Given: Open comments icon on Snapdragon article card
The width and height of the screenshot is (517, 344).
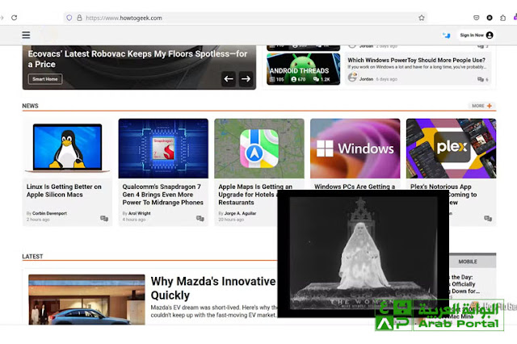Looking at the screenshot, I should (x=200, y=219).
